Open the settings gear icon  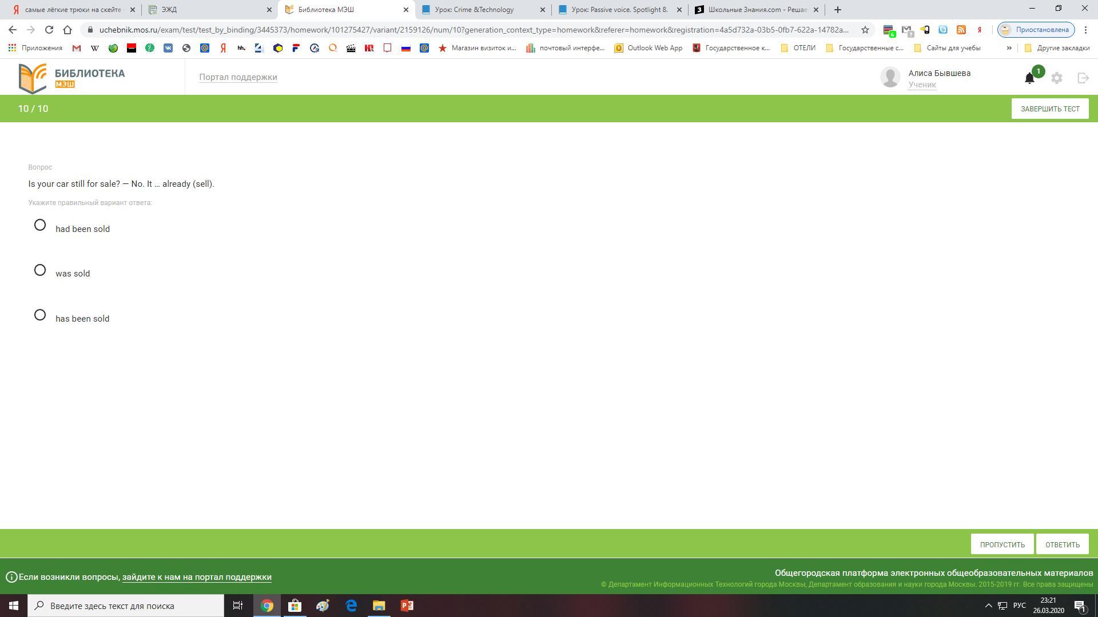[x=1057, y=78]
